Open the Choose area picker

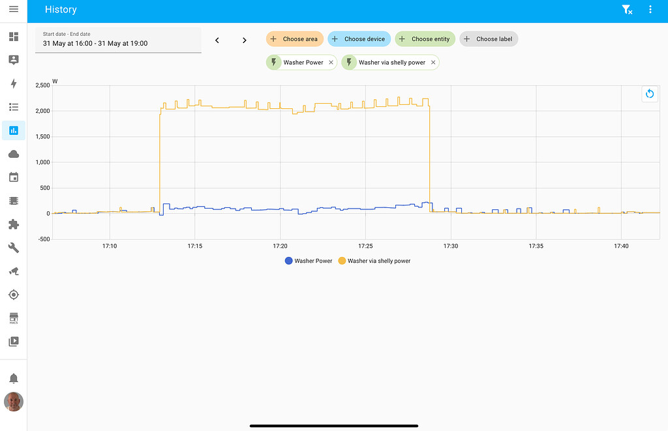point(294,38)
